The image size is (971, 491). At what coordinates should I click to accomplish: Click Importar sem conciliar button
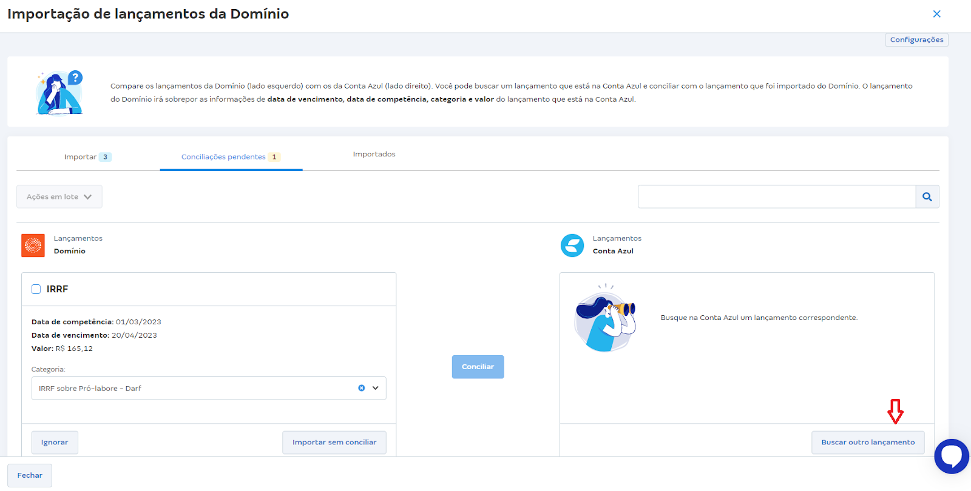334,442
